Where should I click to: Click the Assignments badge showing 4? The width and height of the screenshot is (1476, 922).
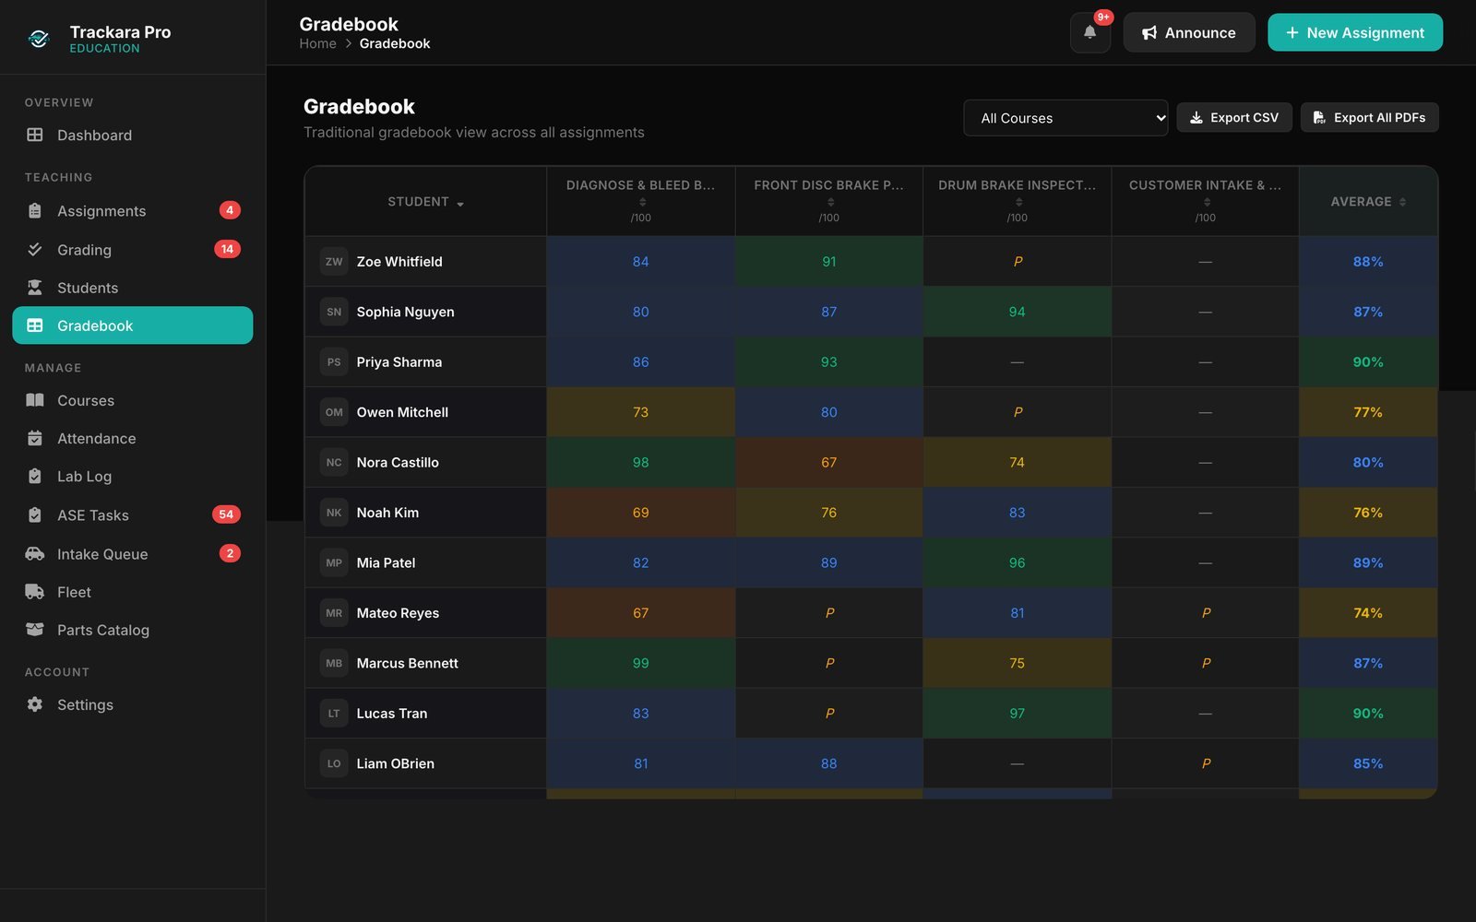(x=230, y=210)
